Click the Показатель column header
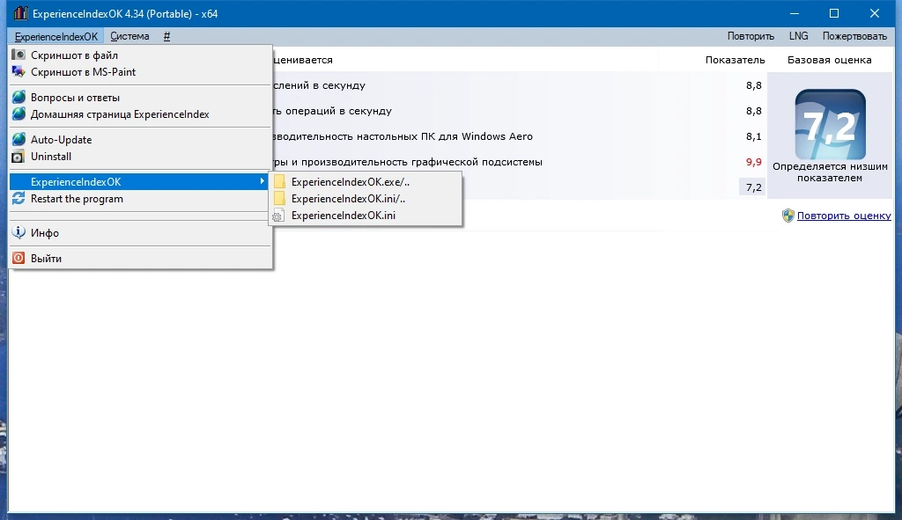902x520 pixels. coord(736,60)
